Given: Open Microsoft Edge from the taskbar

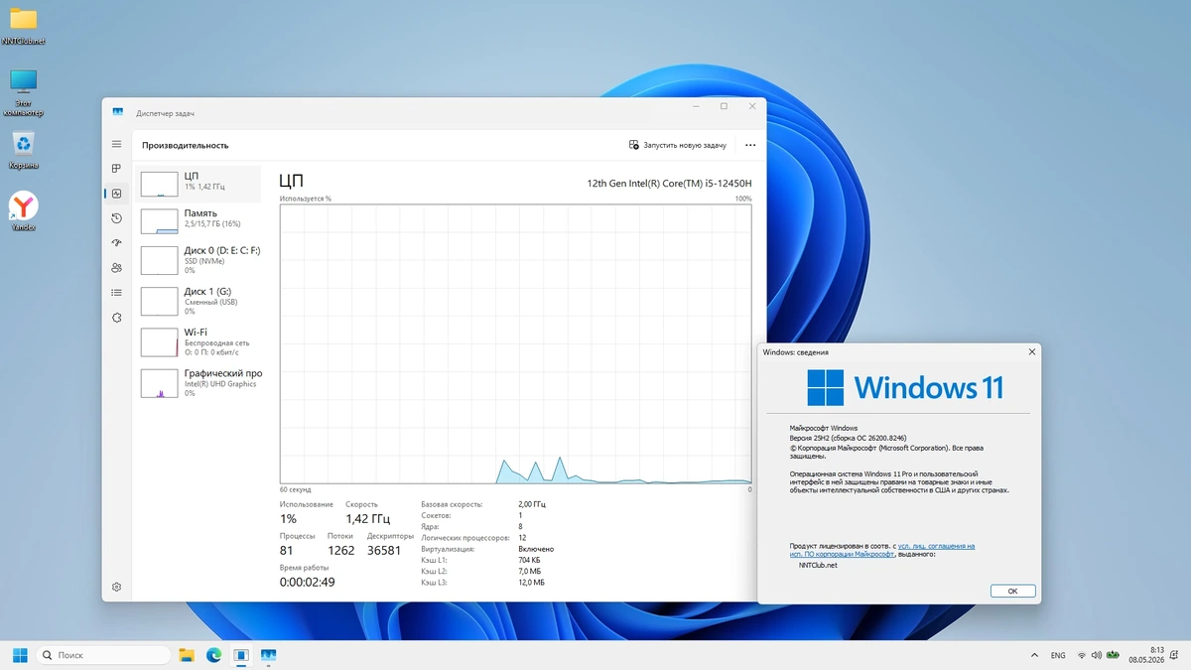Looking at the screenshot, I should pyautogui.click(x=213, y=655).
